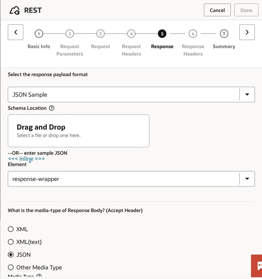
Task: Select step 4 Request Headers circle
Action: pos(131,34)
